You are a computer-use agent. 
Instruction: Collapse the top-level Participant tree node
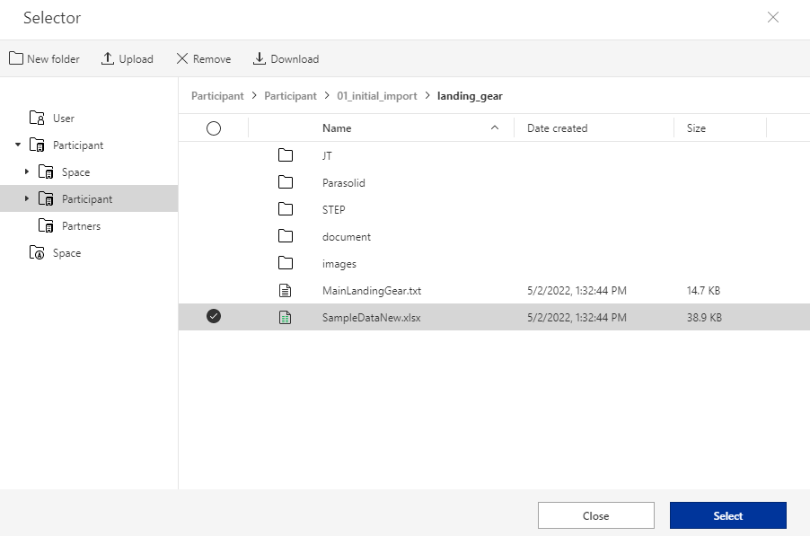pos(18,145)
